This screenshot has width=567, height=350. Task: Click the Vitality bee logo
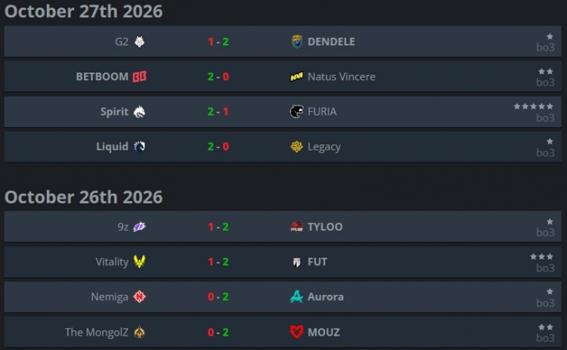pos(139,261)
